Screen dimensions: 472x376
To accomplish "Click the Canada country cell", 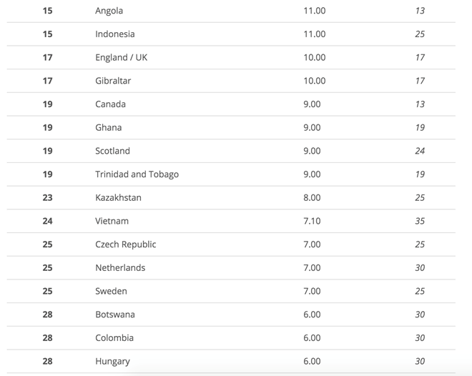I will pos(110,104).
